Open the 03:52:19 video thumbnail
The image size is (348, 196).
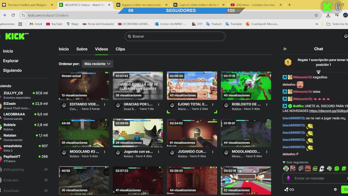(x=246, y=180)
